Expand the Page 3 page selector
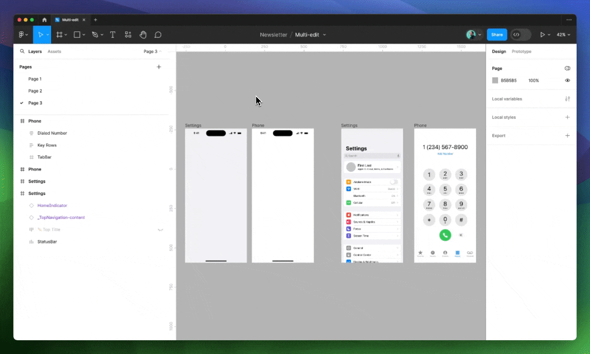 pyautogui.click(x=152, y=51)
